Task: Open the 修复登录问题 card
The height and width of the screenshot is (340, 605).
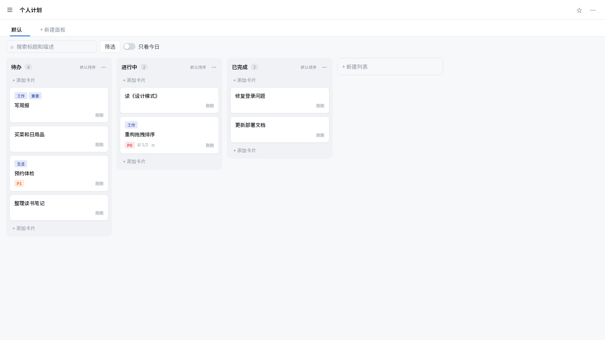Action: click(x=280, y=100)
